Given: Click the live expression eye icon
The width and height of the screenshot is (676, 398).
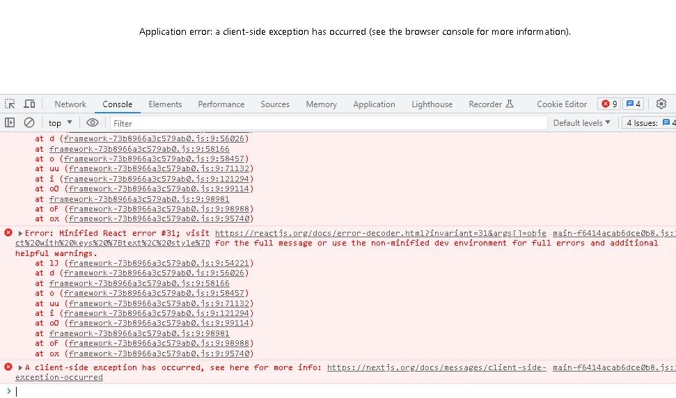Looking at the screenshot, I should 93,122.
